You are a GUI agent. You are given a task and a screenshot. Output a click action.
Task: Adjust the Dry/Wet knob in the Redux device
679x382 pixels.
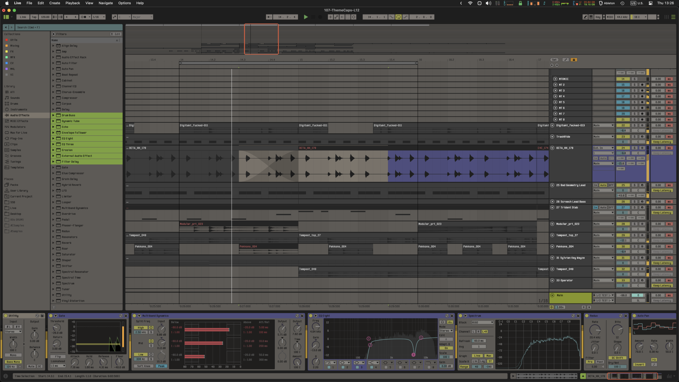pos(618,367)
